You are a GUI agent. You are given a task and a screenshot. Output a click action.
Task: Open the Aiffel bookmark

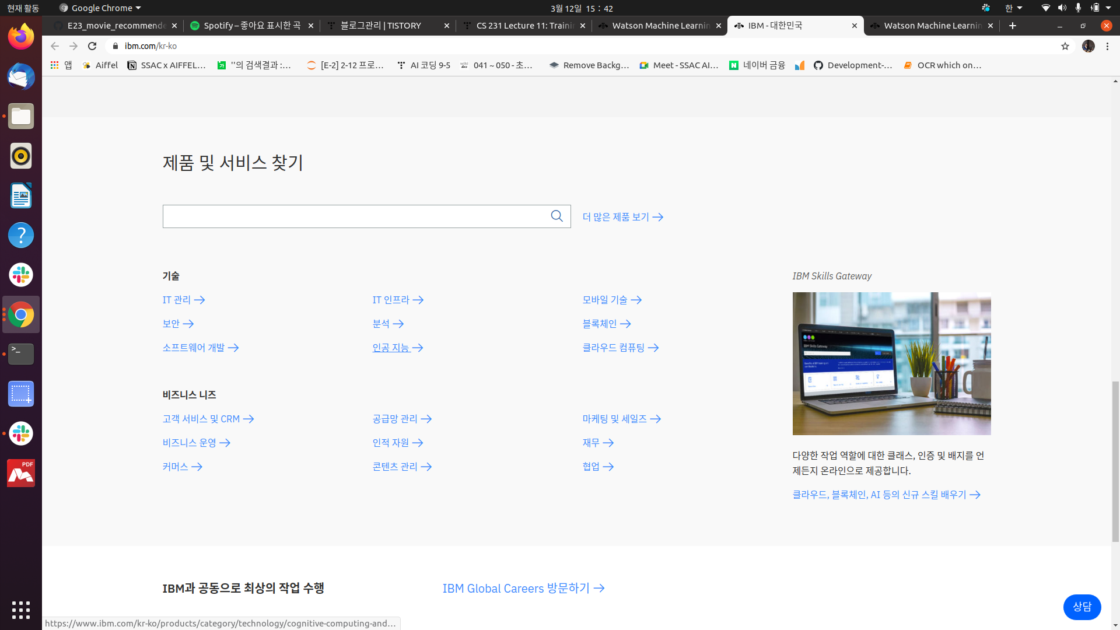[100, 65]
